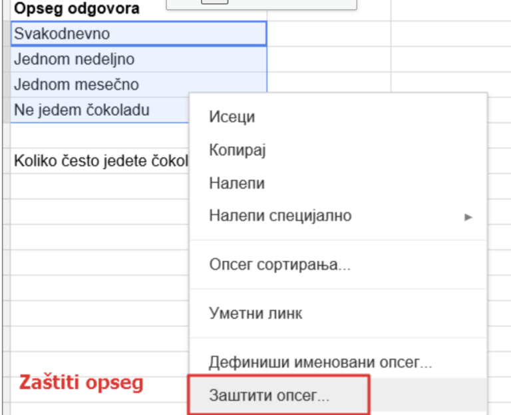This screenshot has height=415, width=511.
Task: Select the cell containing Svakodnevno
Action: 138,33
